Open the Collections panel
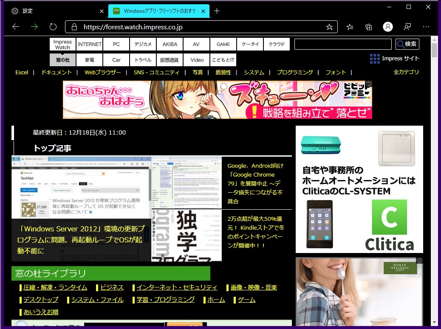Screen dimensions: 441x329 (x=368, y=27)
